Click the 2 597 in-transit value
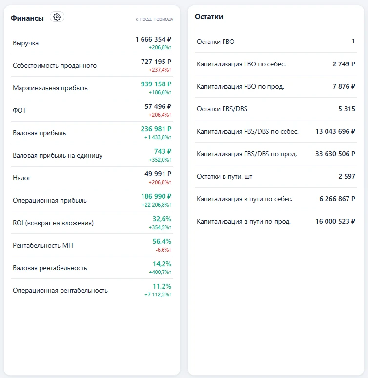 (347, 176)
